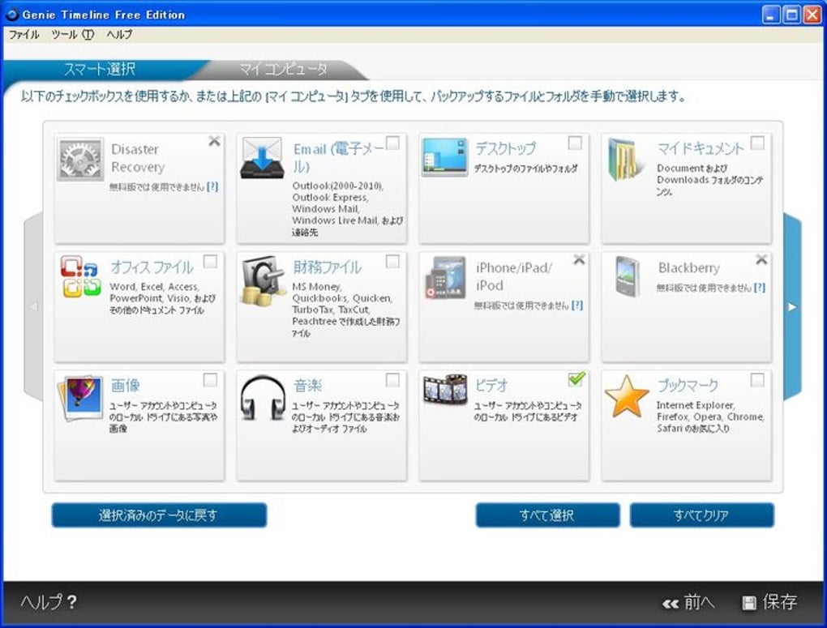Select the マイドキュメント folder icon

point(624,156)
